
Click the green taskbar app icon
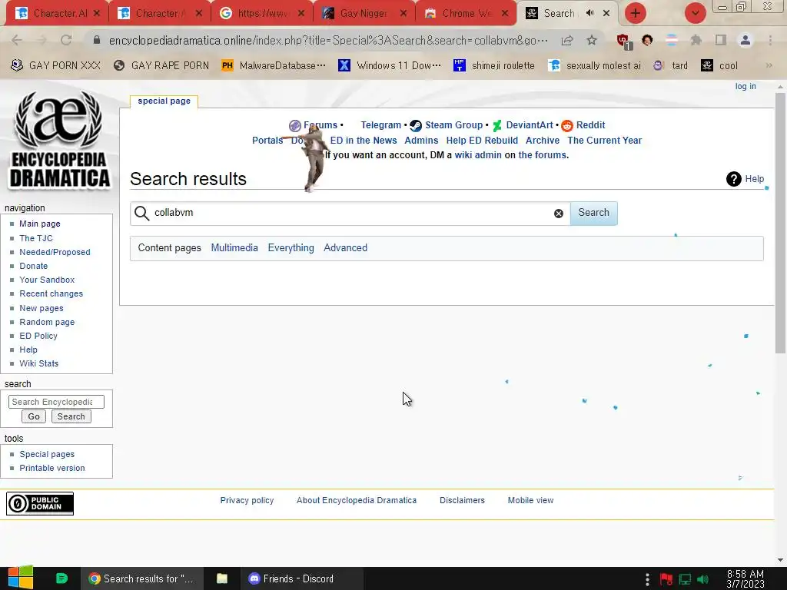tap(61, 578)
